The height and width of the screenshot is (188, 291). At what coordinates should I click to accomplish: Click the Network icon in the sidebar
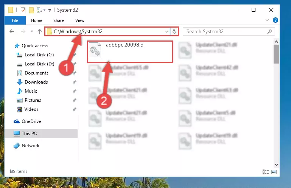coord(17,146)
